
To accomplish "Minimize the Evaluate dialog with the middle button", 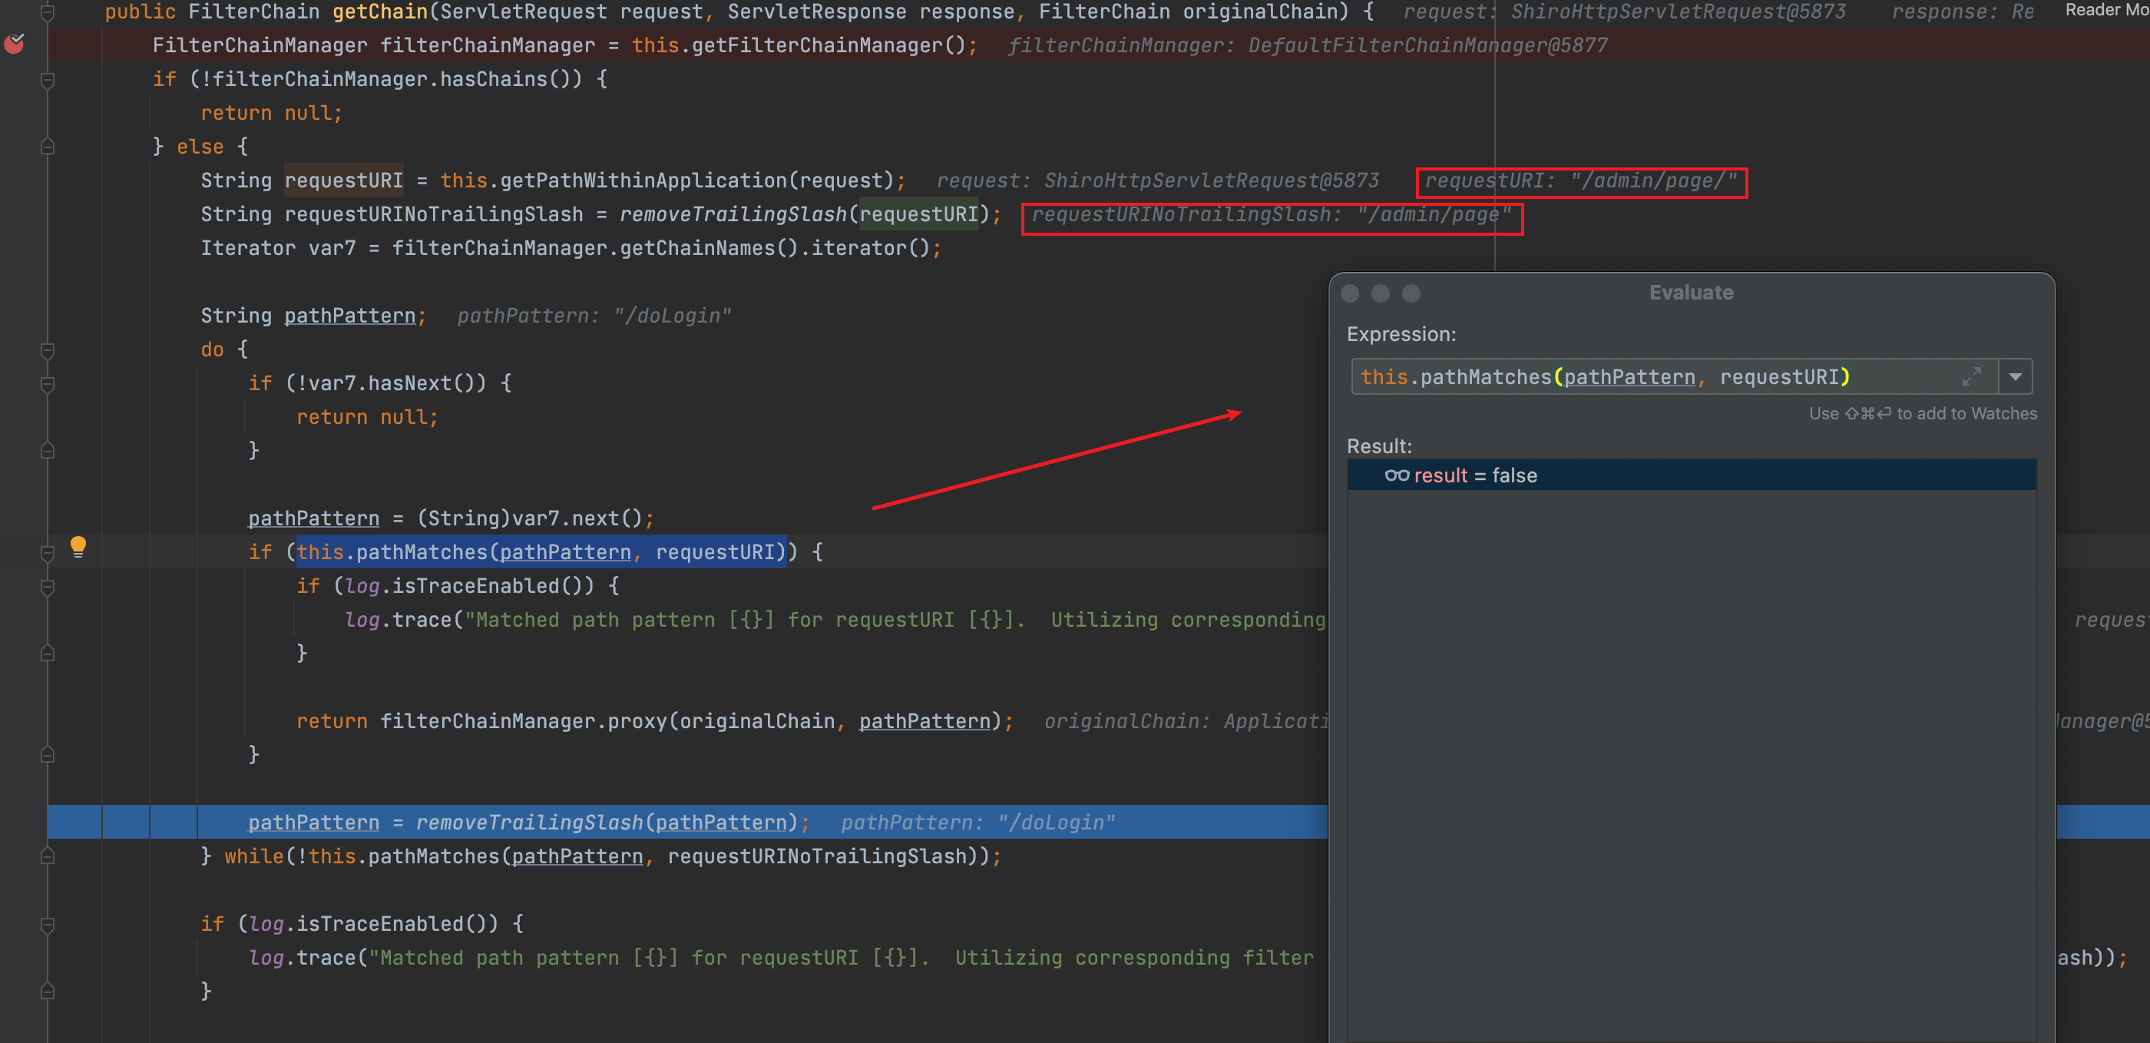I will pos(1381,293).
